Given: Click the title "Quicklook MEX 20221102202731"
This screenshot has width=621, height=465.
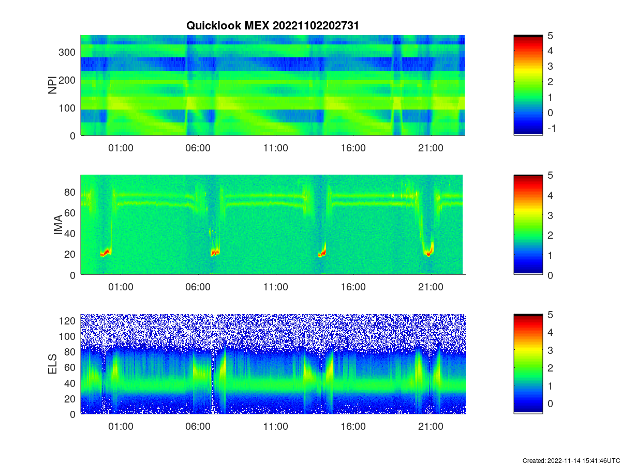Looking at the screenshot, I should coord(272,25).
